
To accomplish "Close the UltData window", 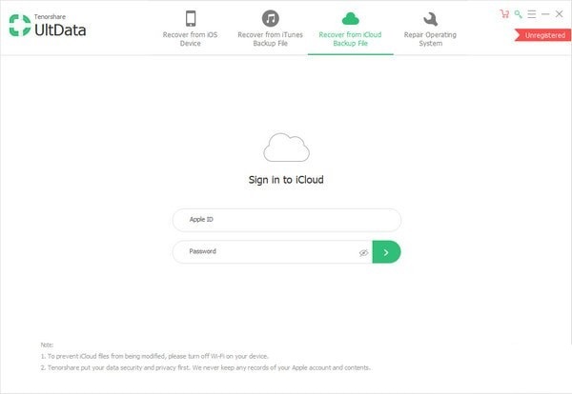I will pyautogui.click(x=560, y=14).
